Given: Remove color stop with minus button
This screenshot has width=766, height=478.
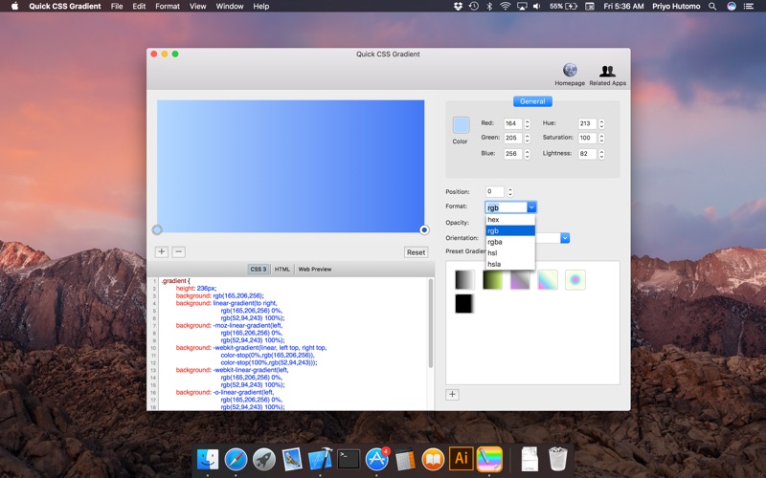Looking at the screenshot, I should coord(178,252).
